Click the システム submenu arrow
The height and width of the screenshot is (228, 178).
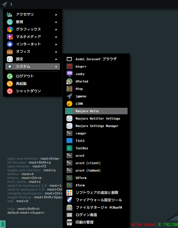pos(56,66)
